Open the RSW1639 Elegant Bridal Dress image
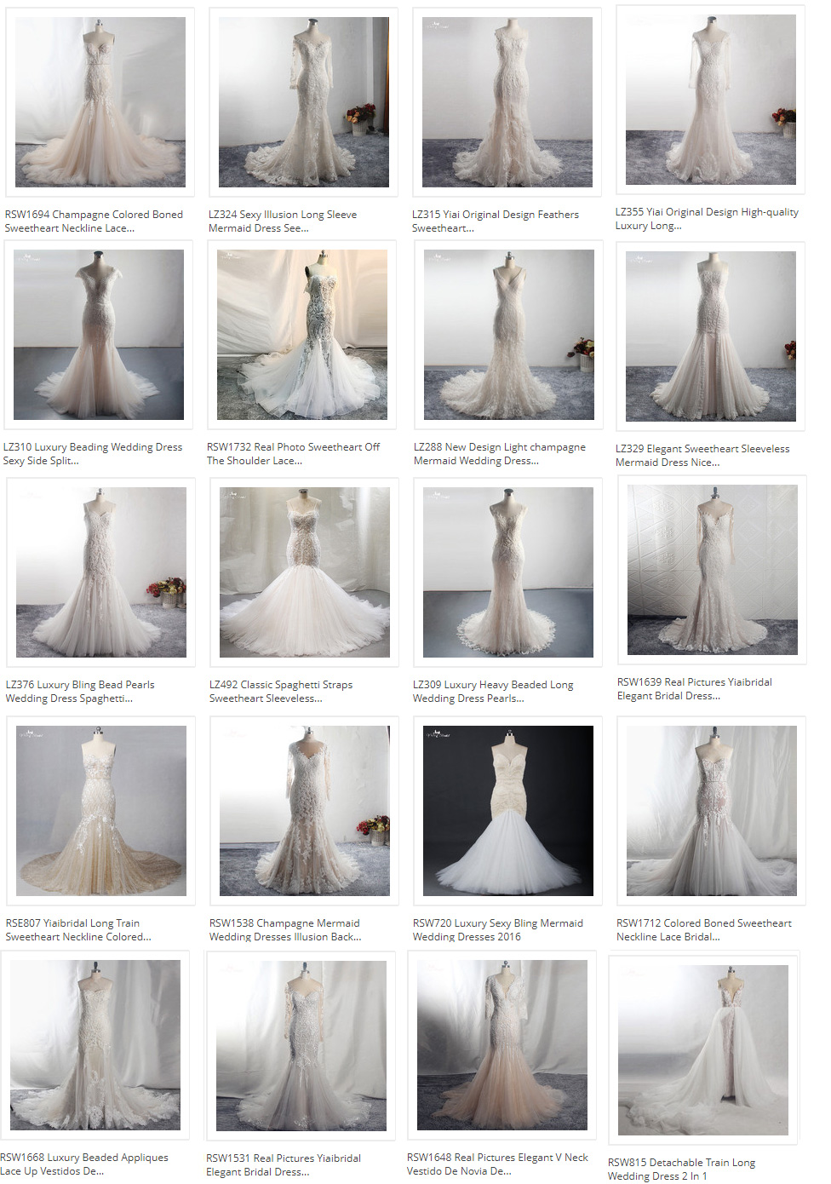Image resolution: width=831 pixels, height=1184 pixels. [713, 570]
